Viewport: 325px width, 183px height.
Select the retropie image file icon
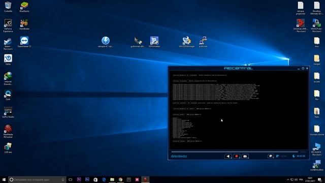point(106,42)
